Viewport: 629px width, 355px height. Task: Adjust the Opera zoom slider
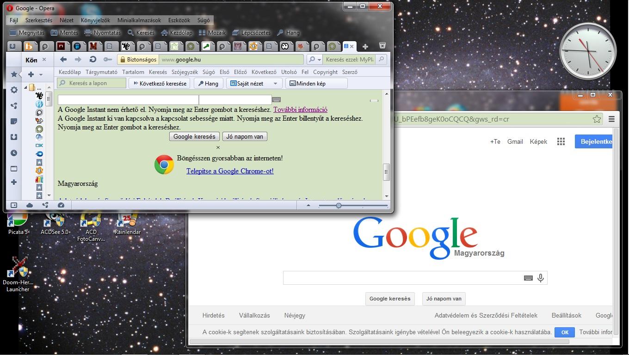coord(339,205)
